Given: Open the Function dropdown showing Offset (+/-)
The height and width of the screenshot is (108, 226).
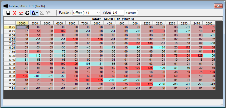Looking at the screenshot, I should click(86, 13).
